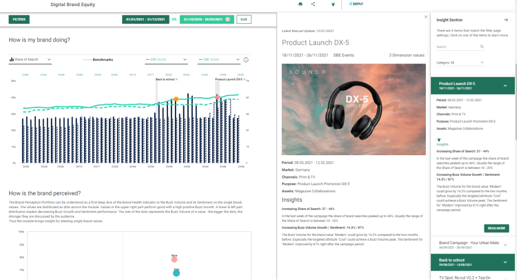Click the Insights lightbulb icon in the sidebar card
The height and width of the screenshot is (280, 517).
click(x=439, y=140)
